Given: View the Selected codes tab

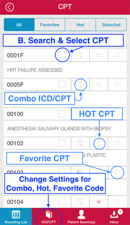Looking at the screenshot, I should (111, 25).
